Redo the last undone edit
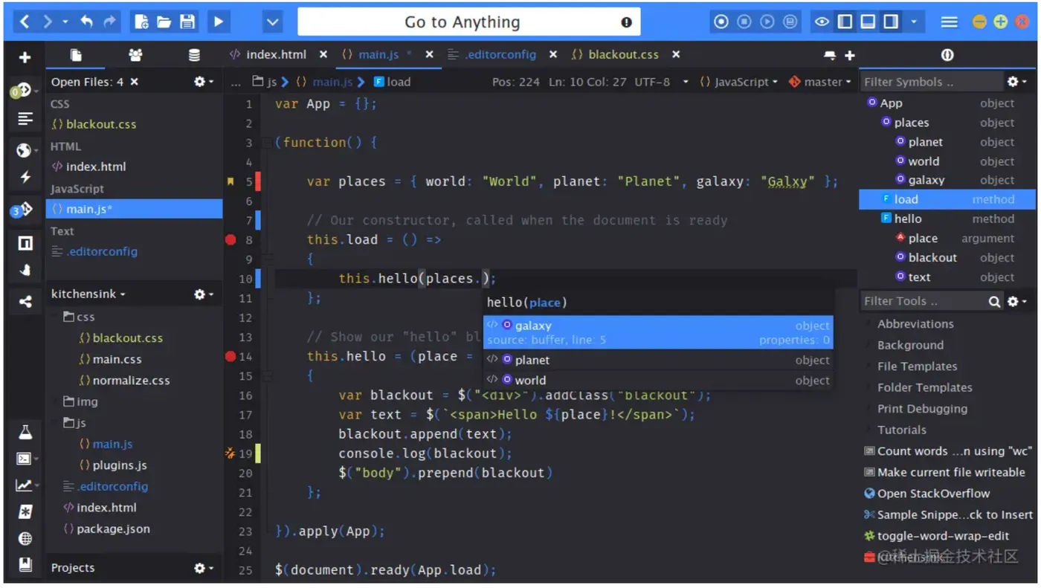1041x588 pixels. [x=110, y=22]
